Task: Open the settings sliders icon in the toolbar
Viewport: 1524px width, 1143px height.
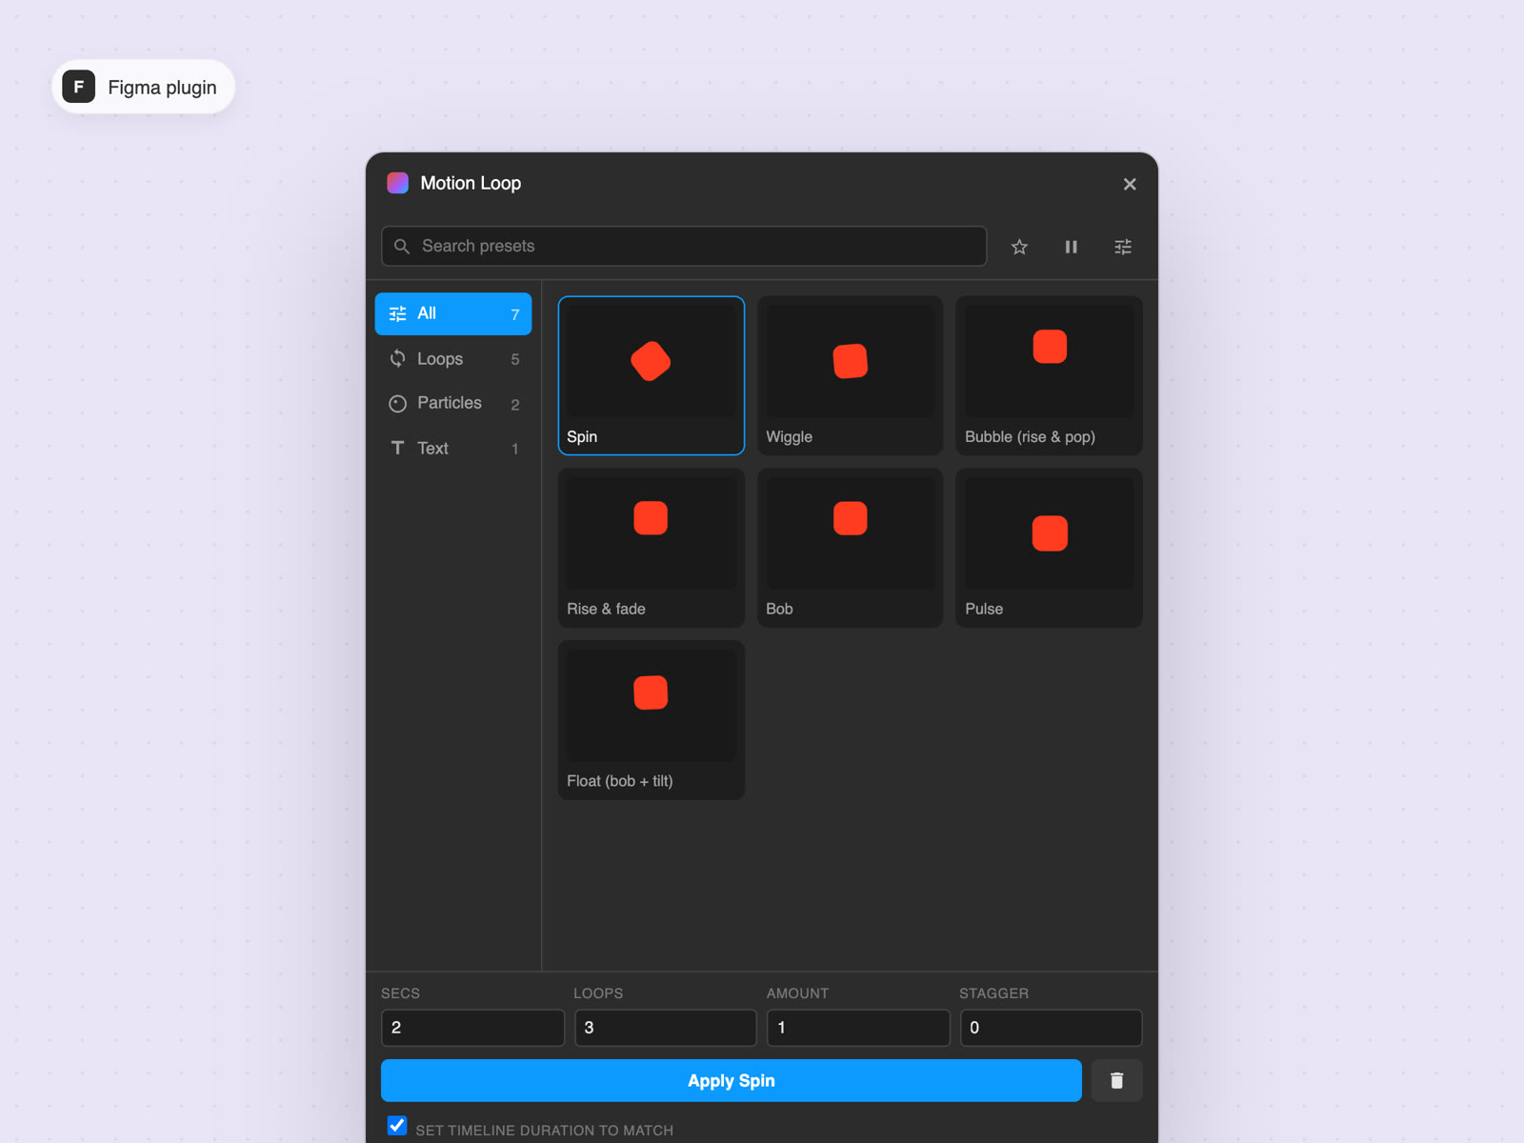Action: click(1123, 247)
